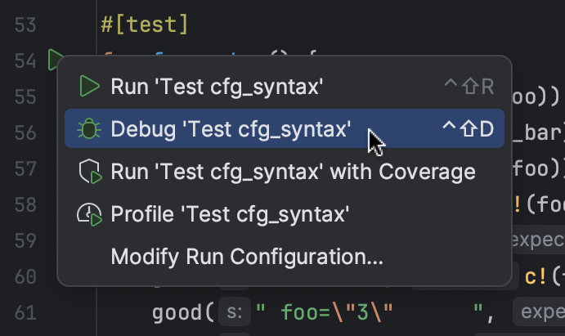Open Modify Run Configuration...
The image size is (565, 336).
tap(247, 257)
